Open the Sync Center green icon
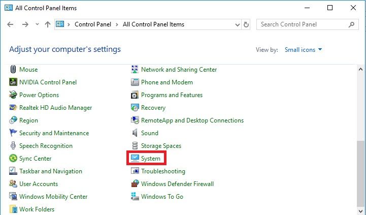 (x=14, y=159)
